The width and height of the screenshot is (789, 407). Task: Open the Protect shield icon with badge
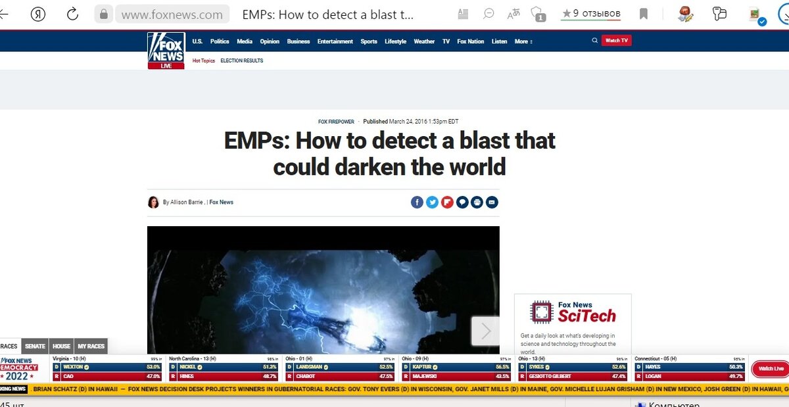tap(538, 14)
